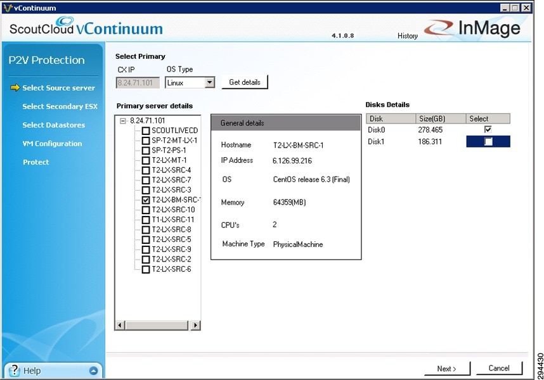
Task: Select the T2-LX-SRC-8 tree item label
Action: [x=171, y=230]
